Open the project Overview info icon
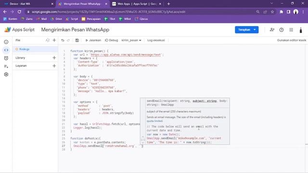 coord(6,42)
